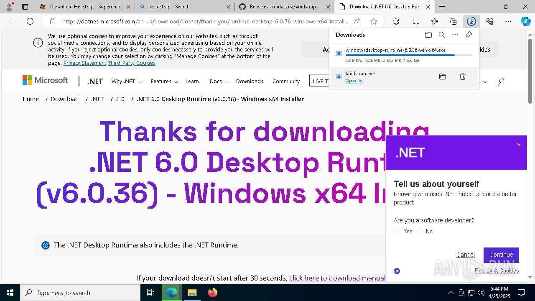Add this page to favorites star

coord(374,21)
